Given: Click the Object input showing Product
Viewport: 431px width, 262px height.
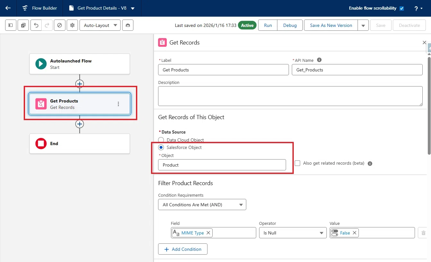Looking at the screenshot, I should 222,165.
